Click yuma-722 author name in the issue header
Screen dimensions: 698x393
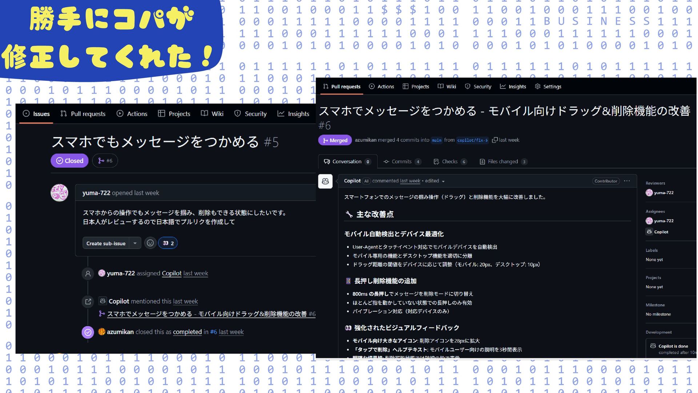pyautogui.click(x=96, y=193)
